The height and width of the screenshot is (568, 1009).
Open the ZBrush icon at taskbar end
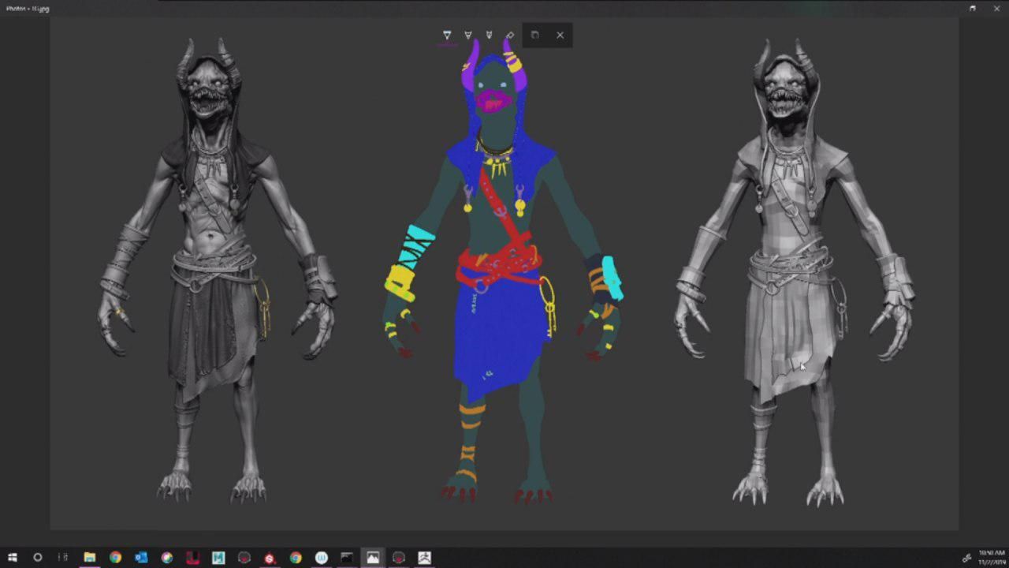click(424, 558)
